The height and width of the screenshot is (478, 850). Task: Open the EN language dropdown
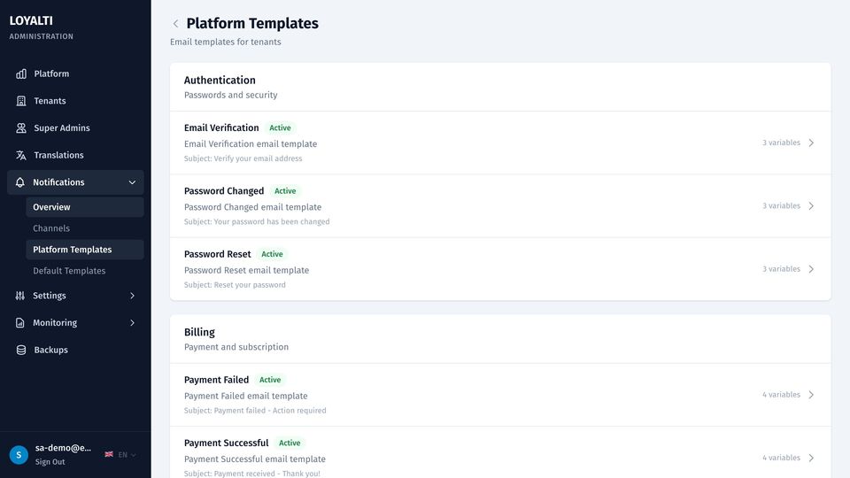pyautogui.click(x=127, y=455)
